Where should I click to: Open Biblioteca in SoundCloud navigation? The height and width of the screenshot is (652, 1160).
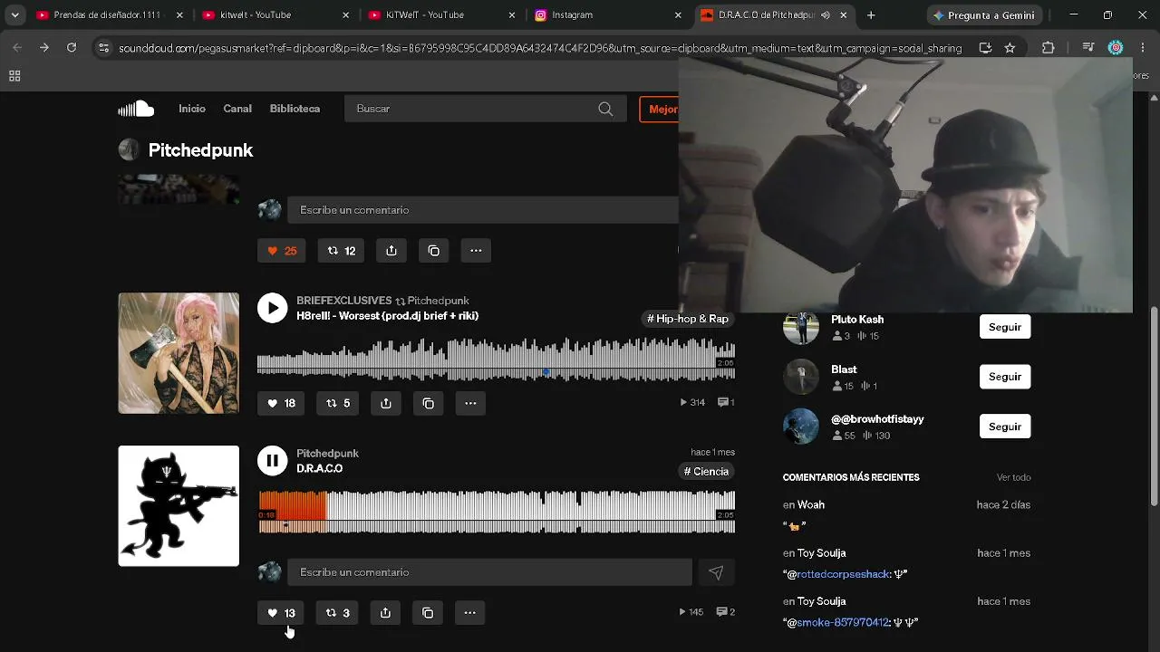295,109
